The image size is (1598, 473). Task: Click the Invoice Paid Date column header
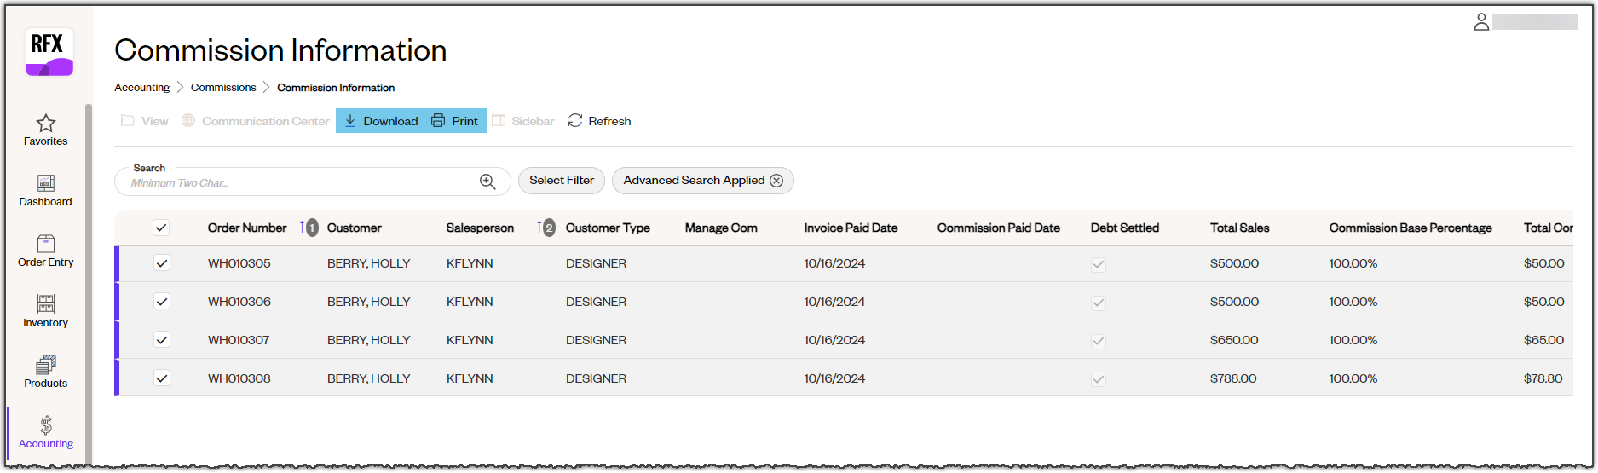[851, 228]
